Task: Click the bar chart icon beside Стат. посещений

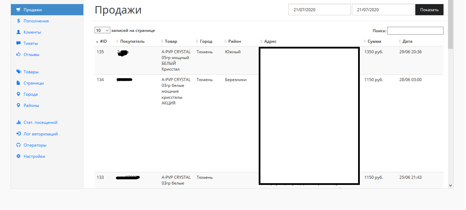Action: [x=18, y=122]
